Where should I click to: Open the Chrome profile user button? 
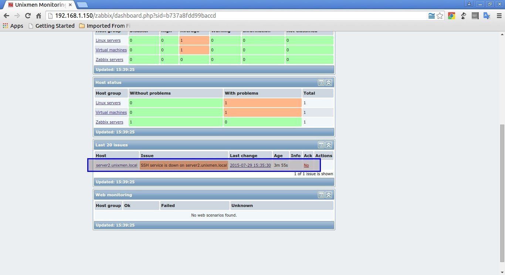tap(469, 4)
